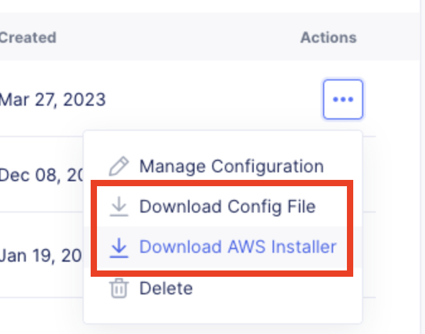Click the trash can icon beside Delete
The height and width of the screenshot is (334, 425).
tap(118, 288)
